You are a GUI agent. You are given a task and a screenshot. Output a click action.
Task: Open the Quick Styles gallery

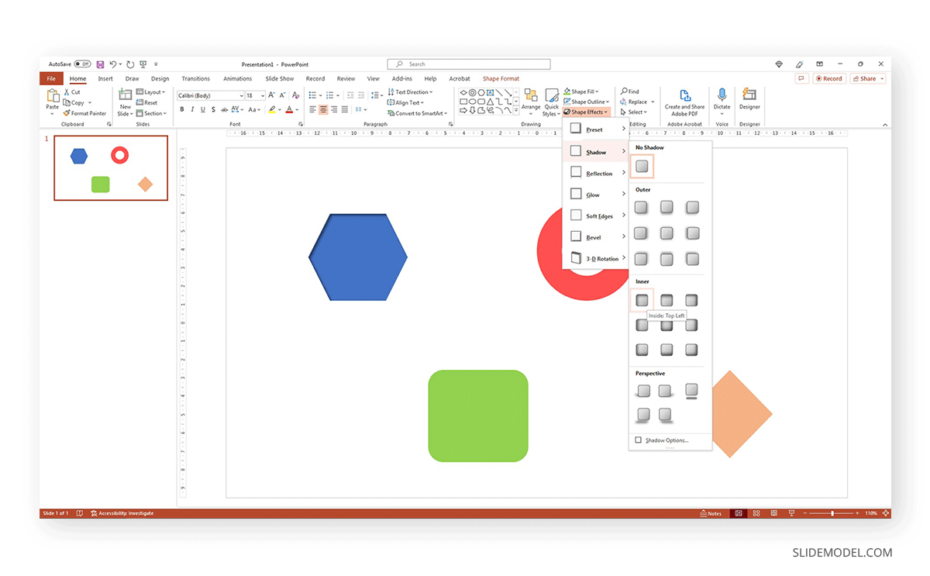click(551, 102)
